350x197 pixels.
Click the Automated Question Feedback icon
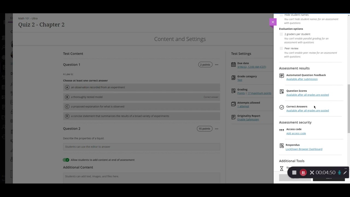282,76
